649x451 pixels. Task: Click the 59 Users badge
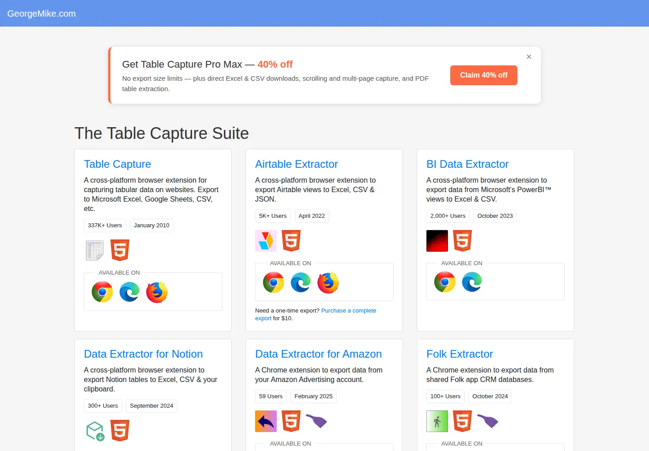[x=271, y=396]
